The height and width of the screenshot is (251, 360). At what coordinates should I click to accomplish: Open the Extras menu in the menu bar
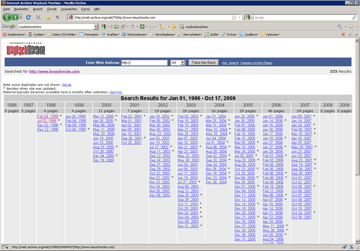point(85,9)
